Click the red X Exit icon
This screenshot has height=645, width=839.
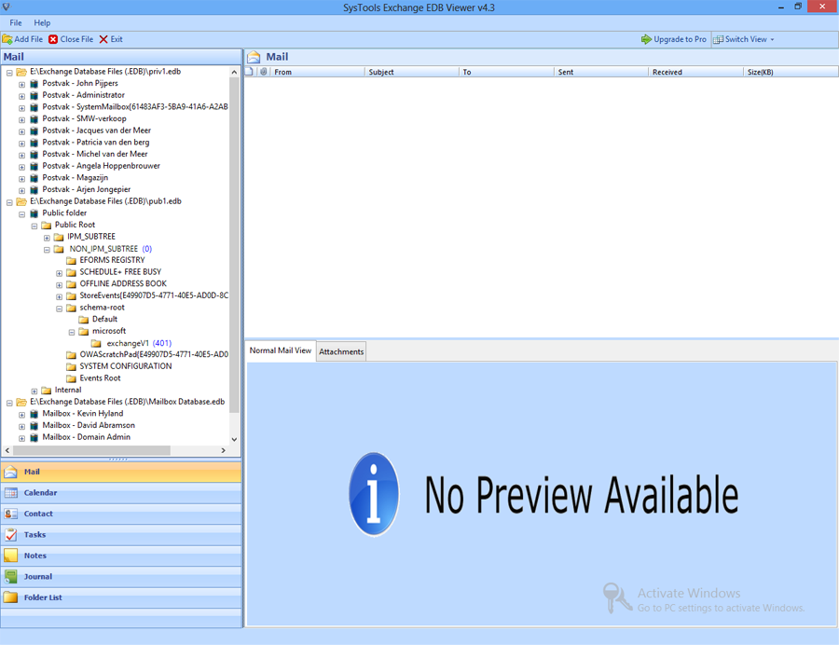[103, 39]
